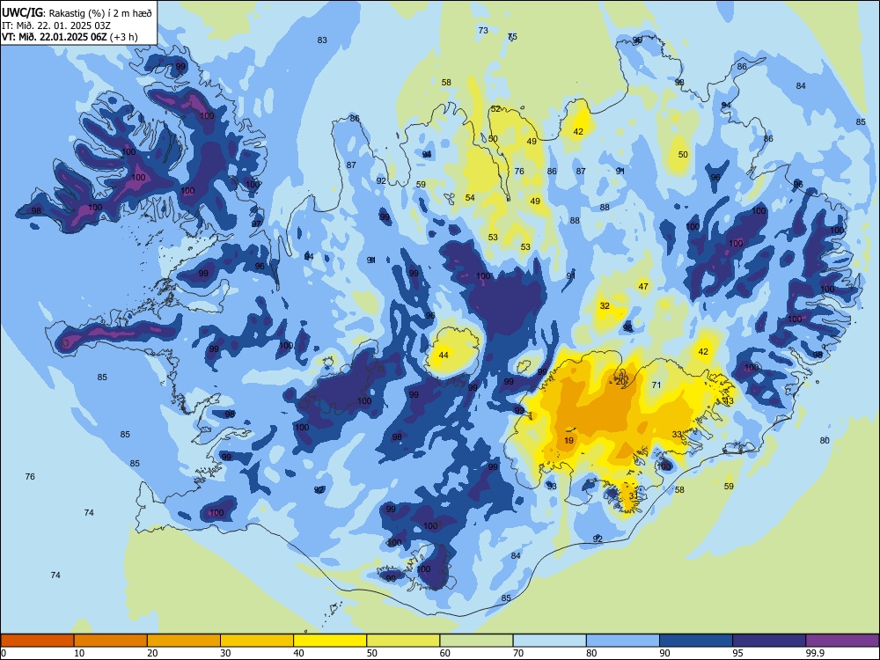Image resolution: width=880 pixels, height=660 pixels.
Task: Click the humidity value 83 on the map
Action: click(x=322, y=40)
